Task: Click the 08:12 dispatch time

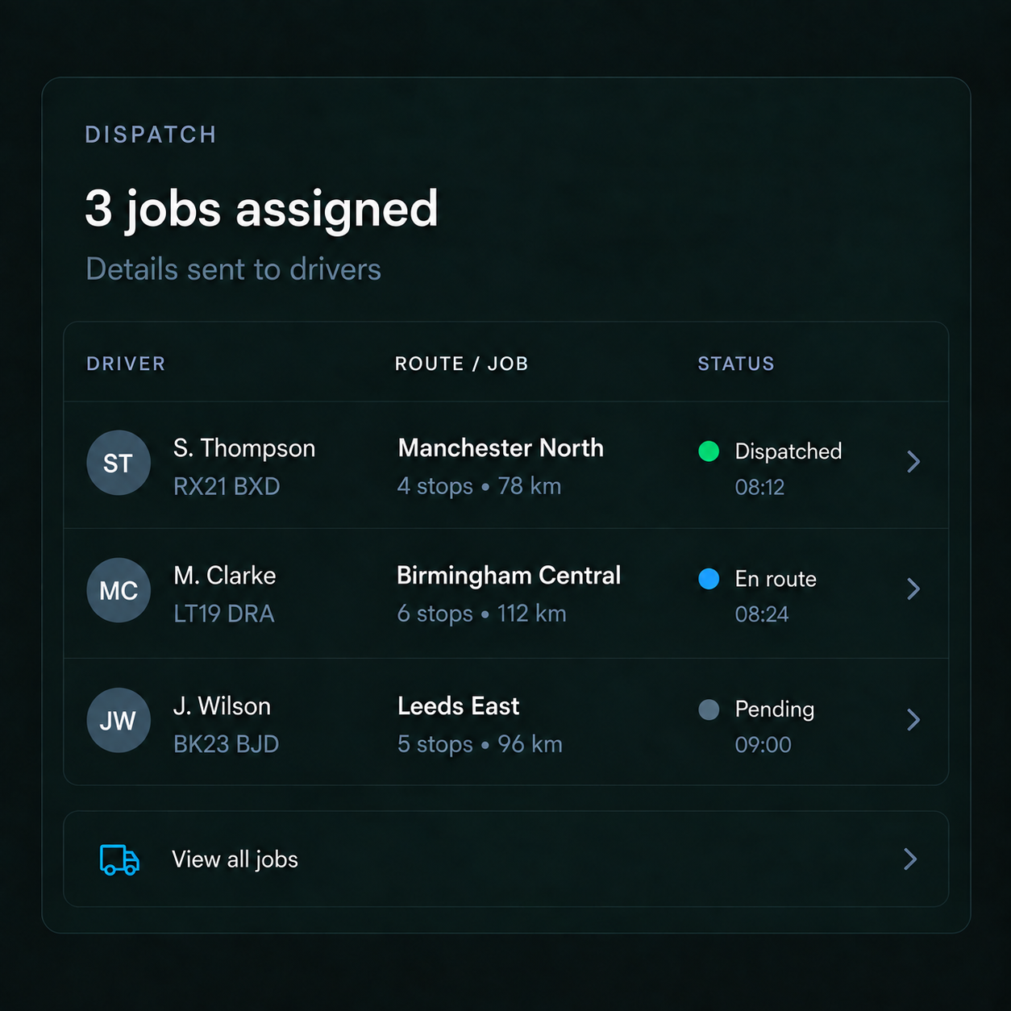Action: click(x=759, y=487)
